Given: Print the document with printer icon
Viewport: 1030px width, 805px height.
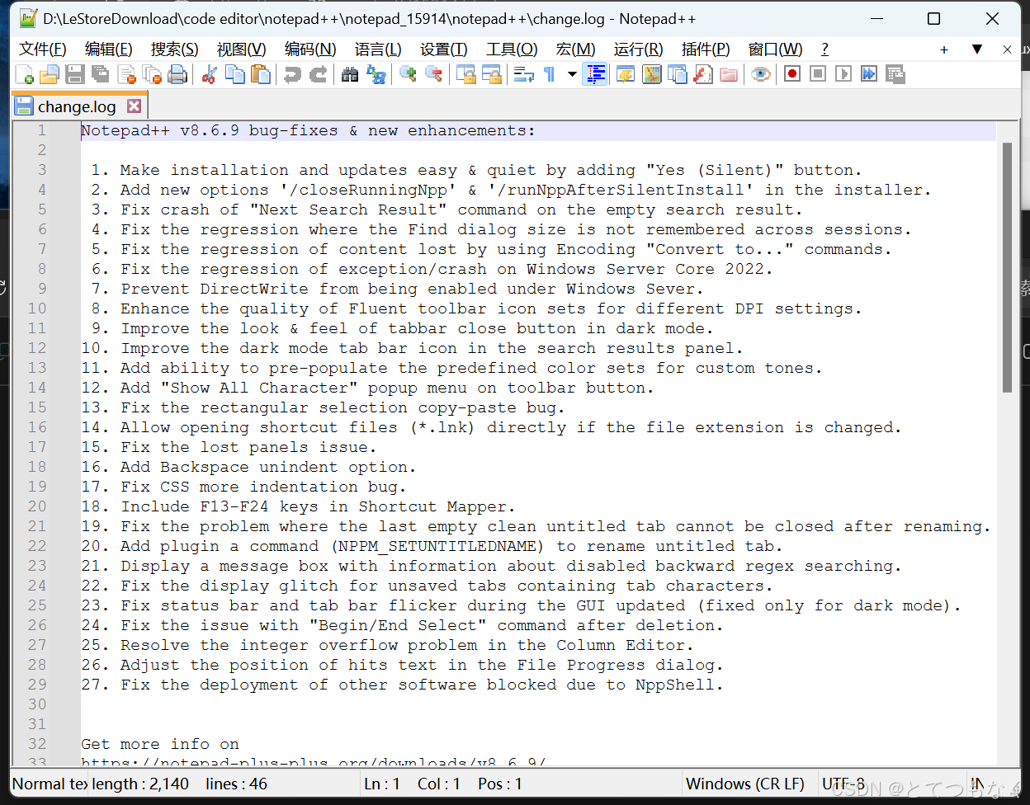Looking at the screenshot, I should pos(177,75).
